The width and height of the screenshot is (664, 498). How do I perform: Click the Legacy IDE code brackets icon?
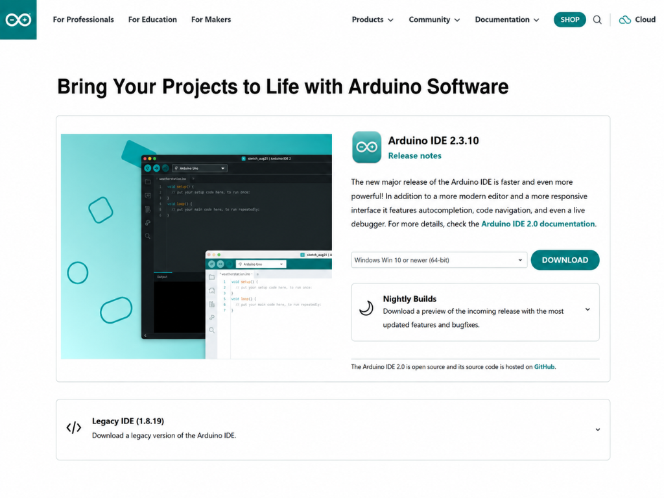point(74,428)
